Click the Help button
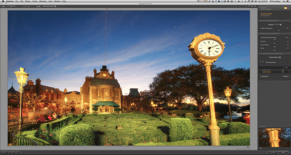The height and width of the screenshot is (155, 291). (4, 152)
